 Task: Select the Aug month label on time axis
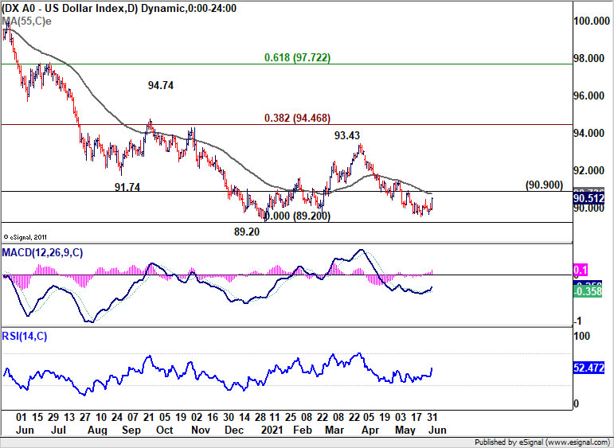97,430
